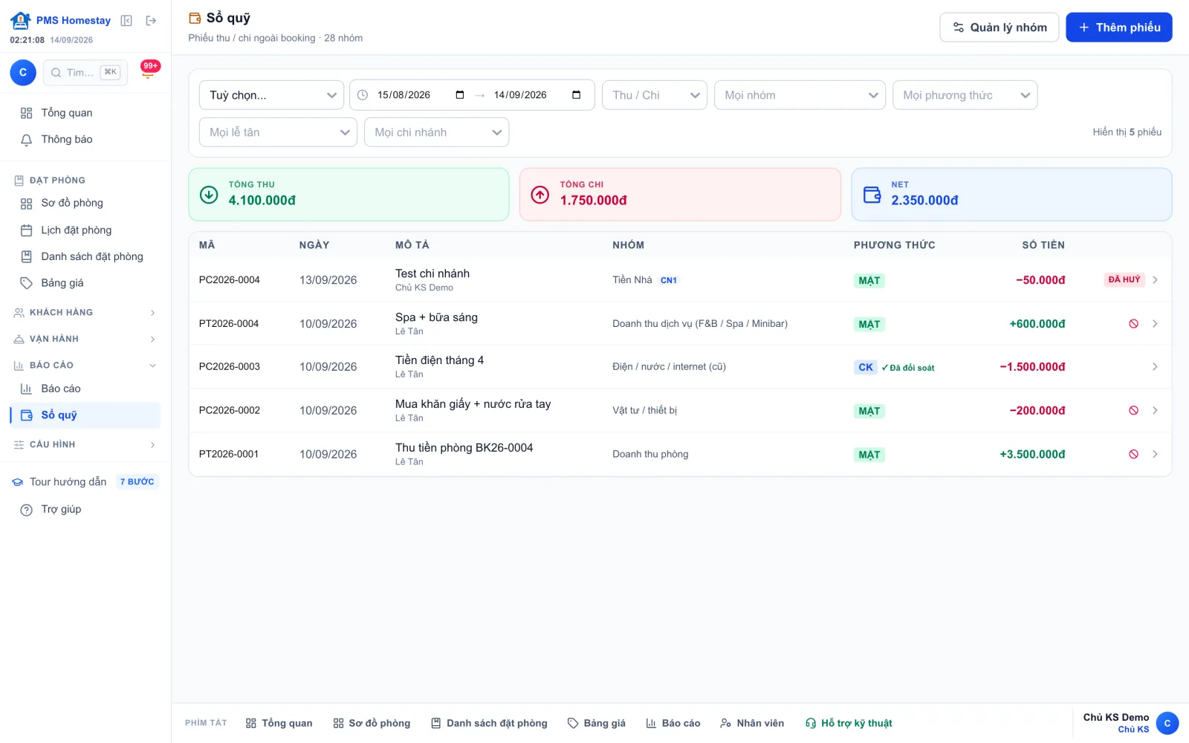
Task: Start the Tour hướng dẫn guide
Action: coord(85,481)
